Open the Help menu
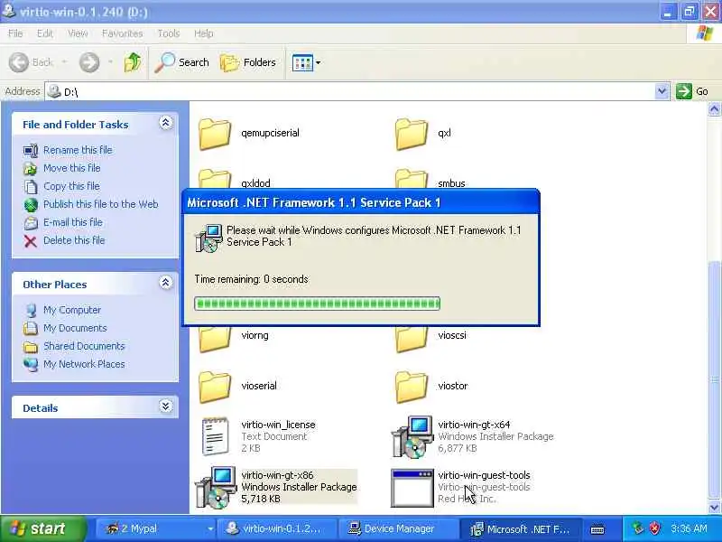Screen dimensions: 722x542 204,33
